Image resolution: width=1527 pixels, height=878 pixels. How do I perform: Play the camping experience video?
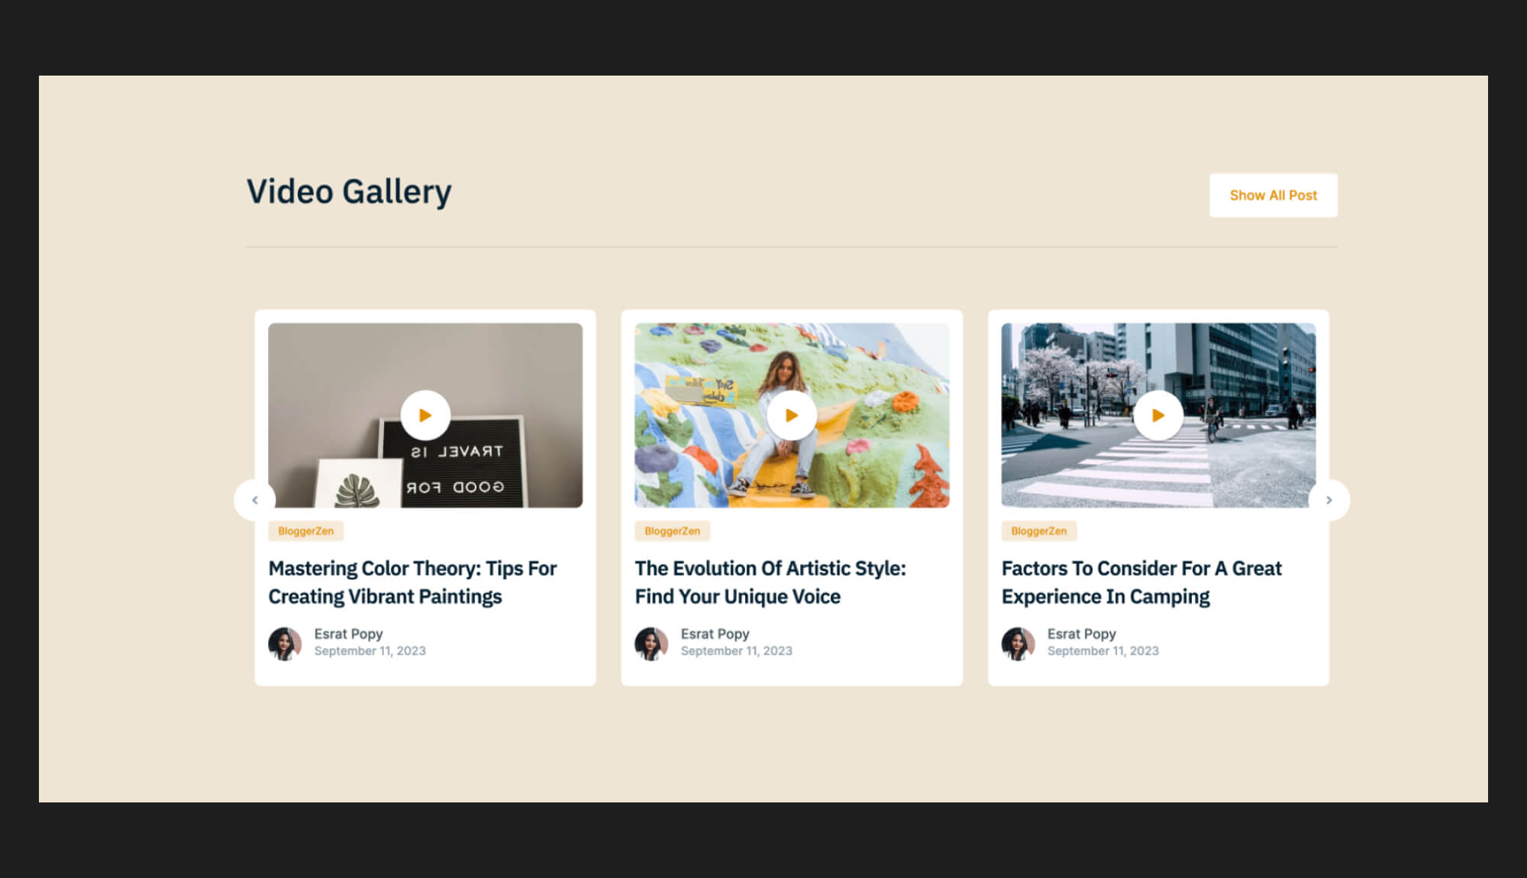pos(1159,415)
